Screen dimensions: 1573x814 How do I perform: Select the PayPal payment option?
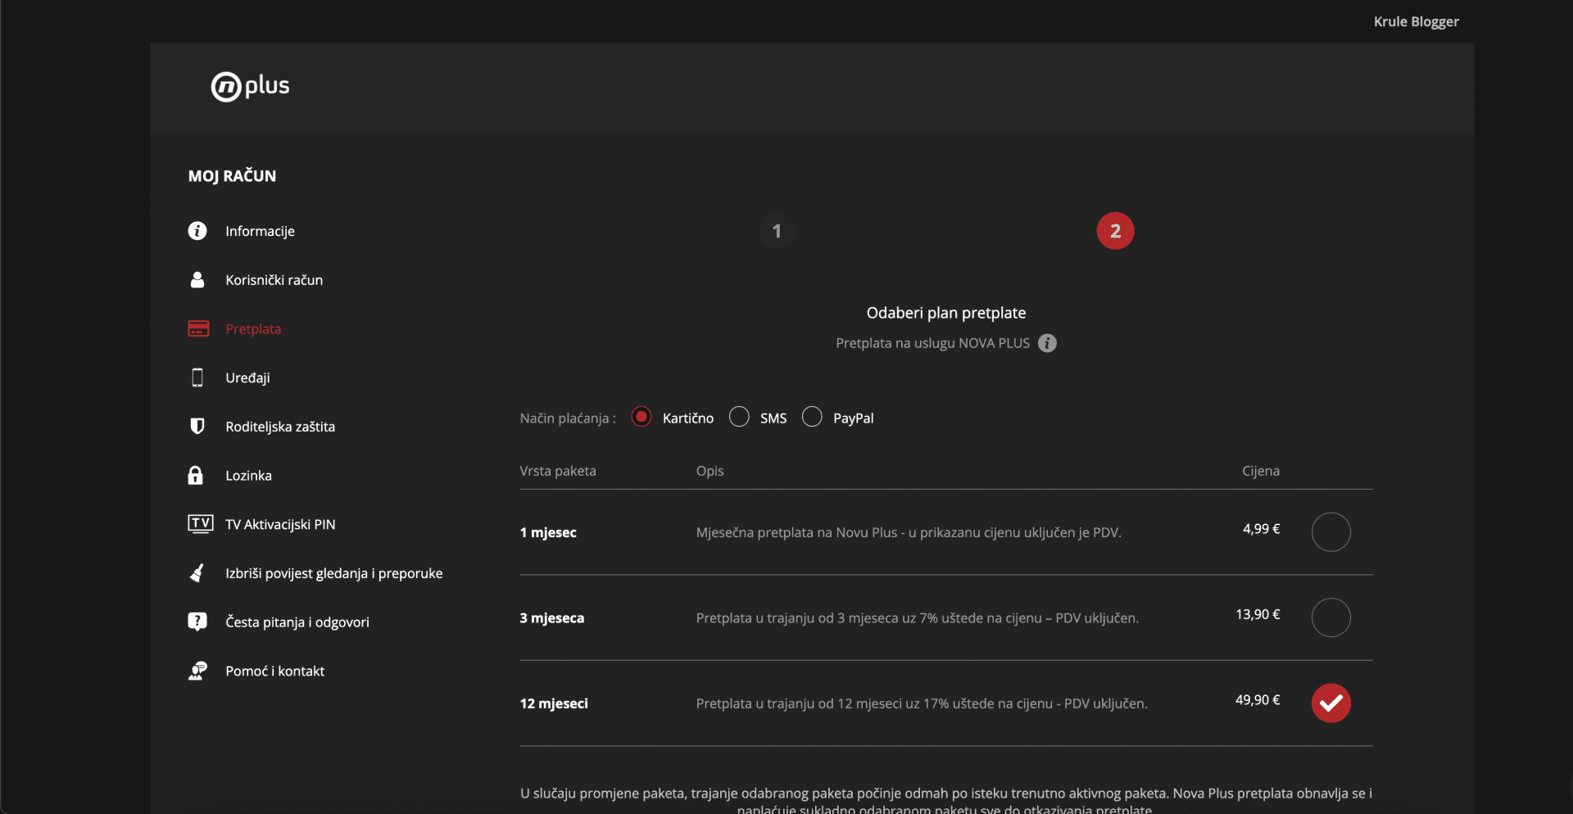812,418
